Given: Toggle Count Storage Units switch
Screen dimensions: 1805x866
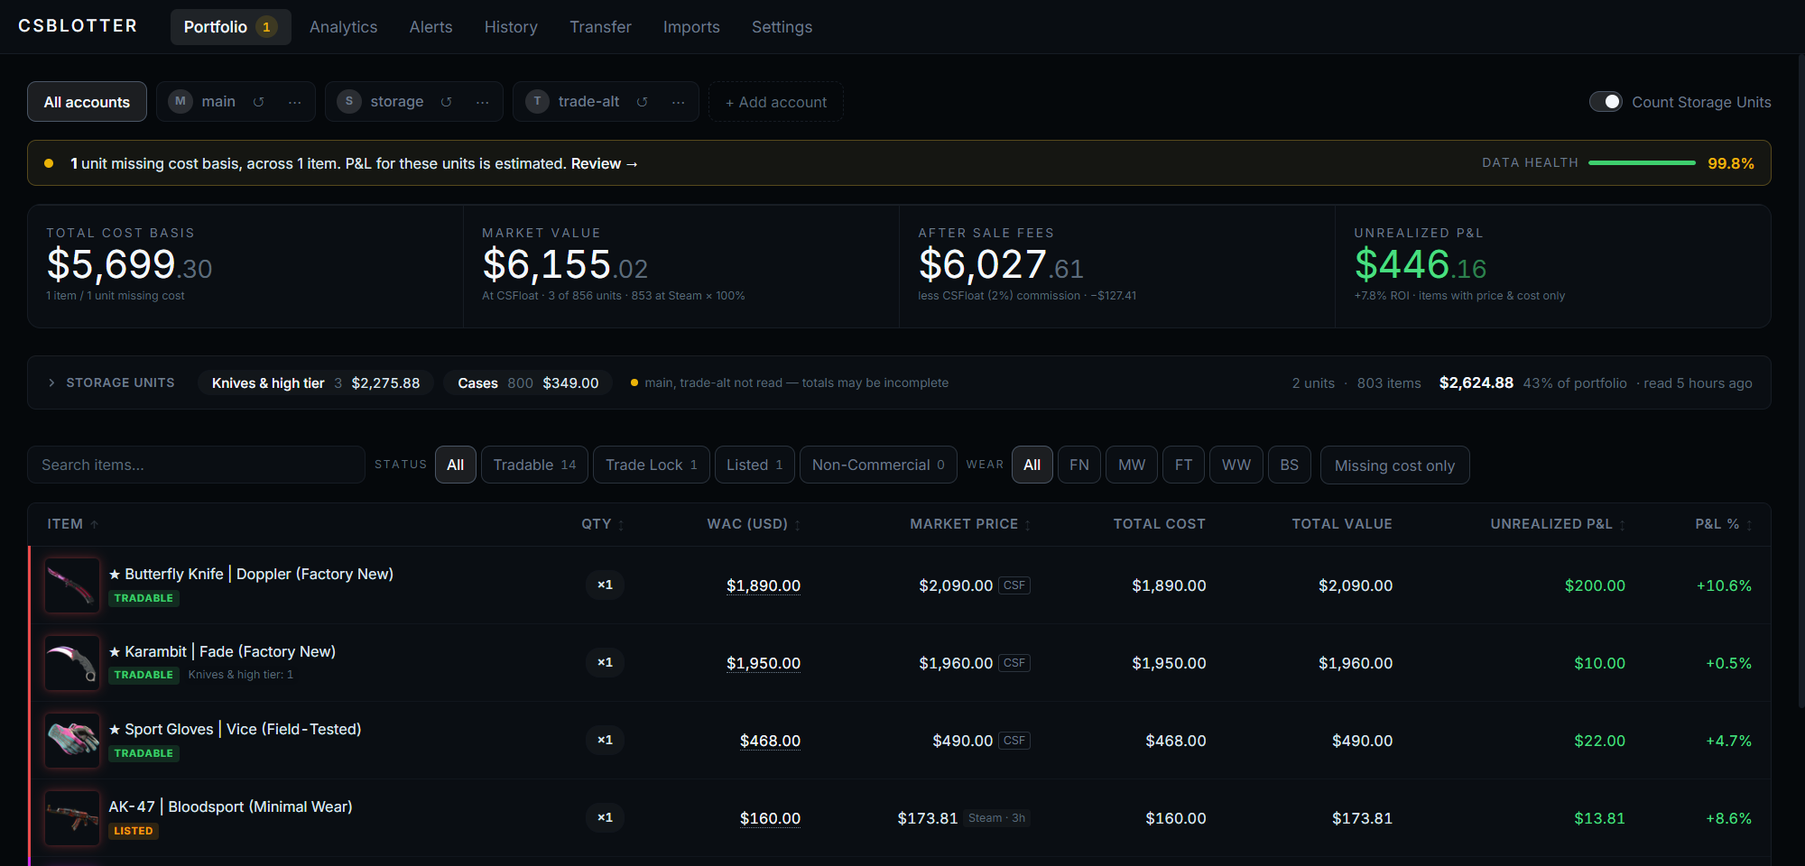Looking at the screenshot, I should tap(1606, 102).
